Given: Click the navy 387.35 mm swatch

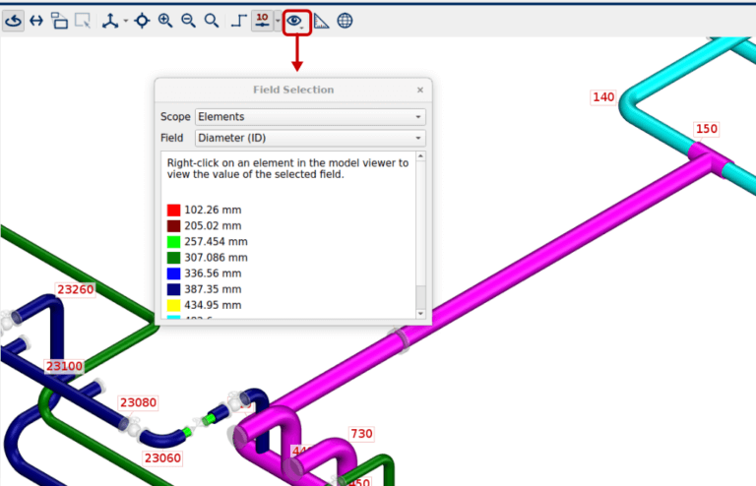Looking at the screenshot, I should click(173, 289).
